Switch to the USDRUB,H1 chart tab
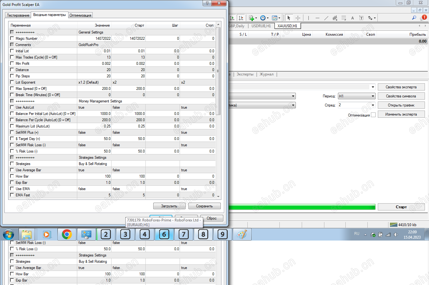This screenshot has height=285, width=429. 261,26
